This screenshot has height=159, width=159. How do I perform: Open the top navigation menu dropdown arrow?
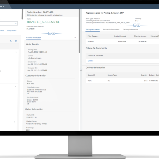pos(3,7)
